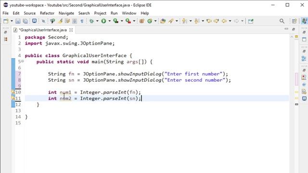The image size is (308, 173).
Task: Run the program with green Run button
Action: pyautogui.click(x=104, y=21)
